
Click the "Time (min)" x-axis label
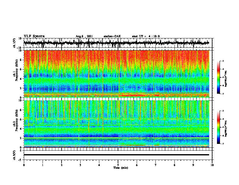[121, 168]
